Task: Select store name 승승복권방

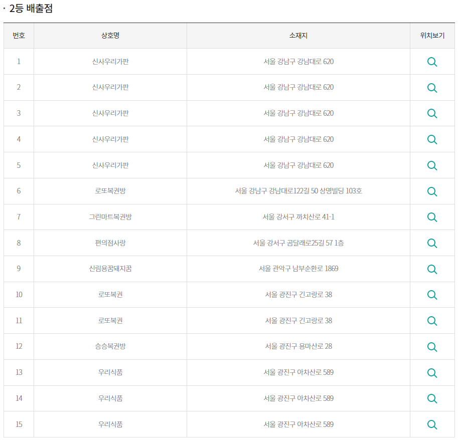Action: (x=110, y=346)
